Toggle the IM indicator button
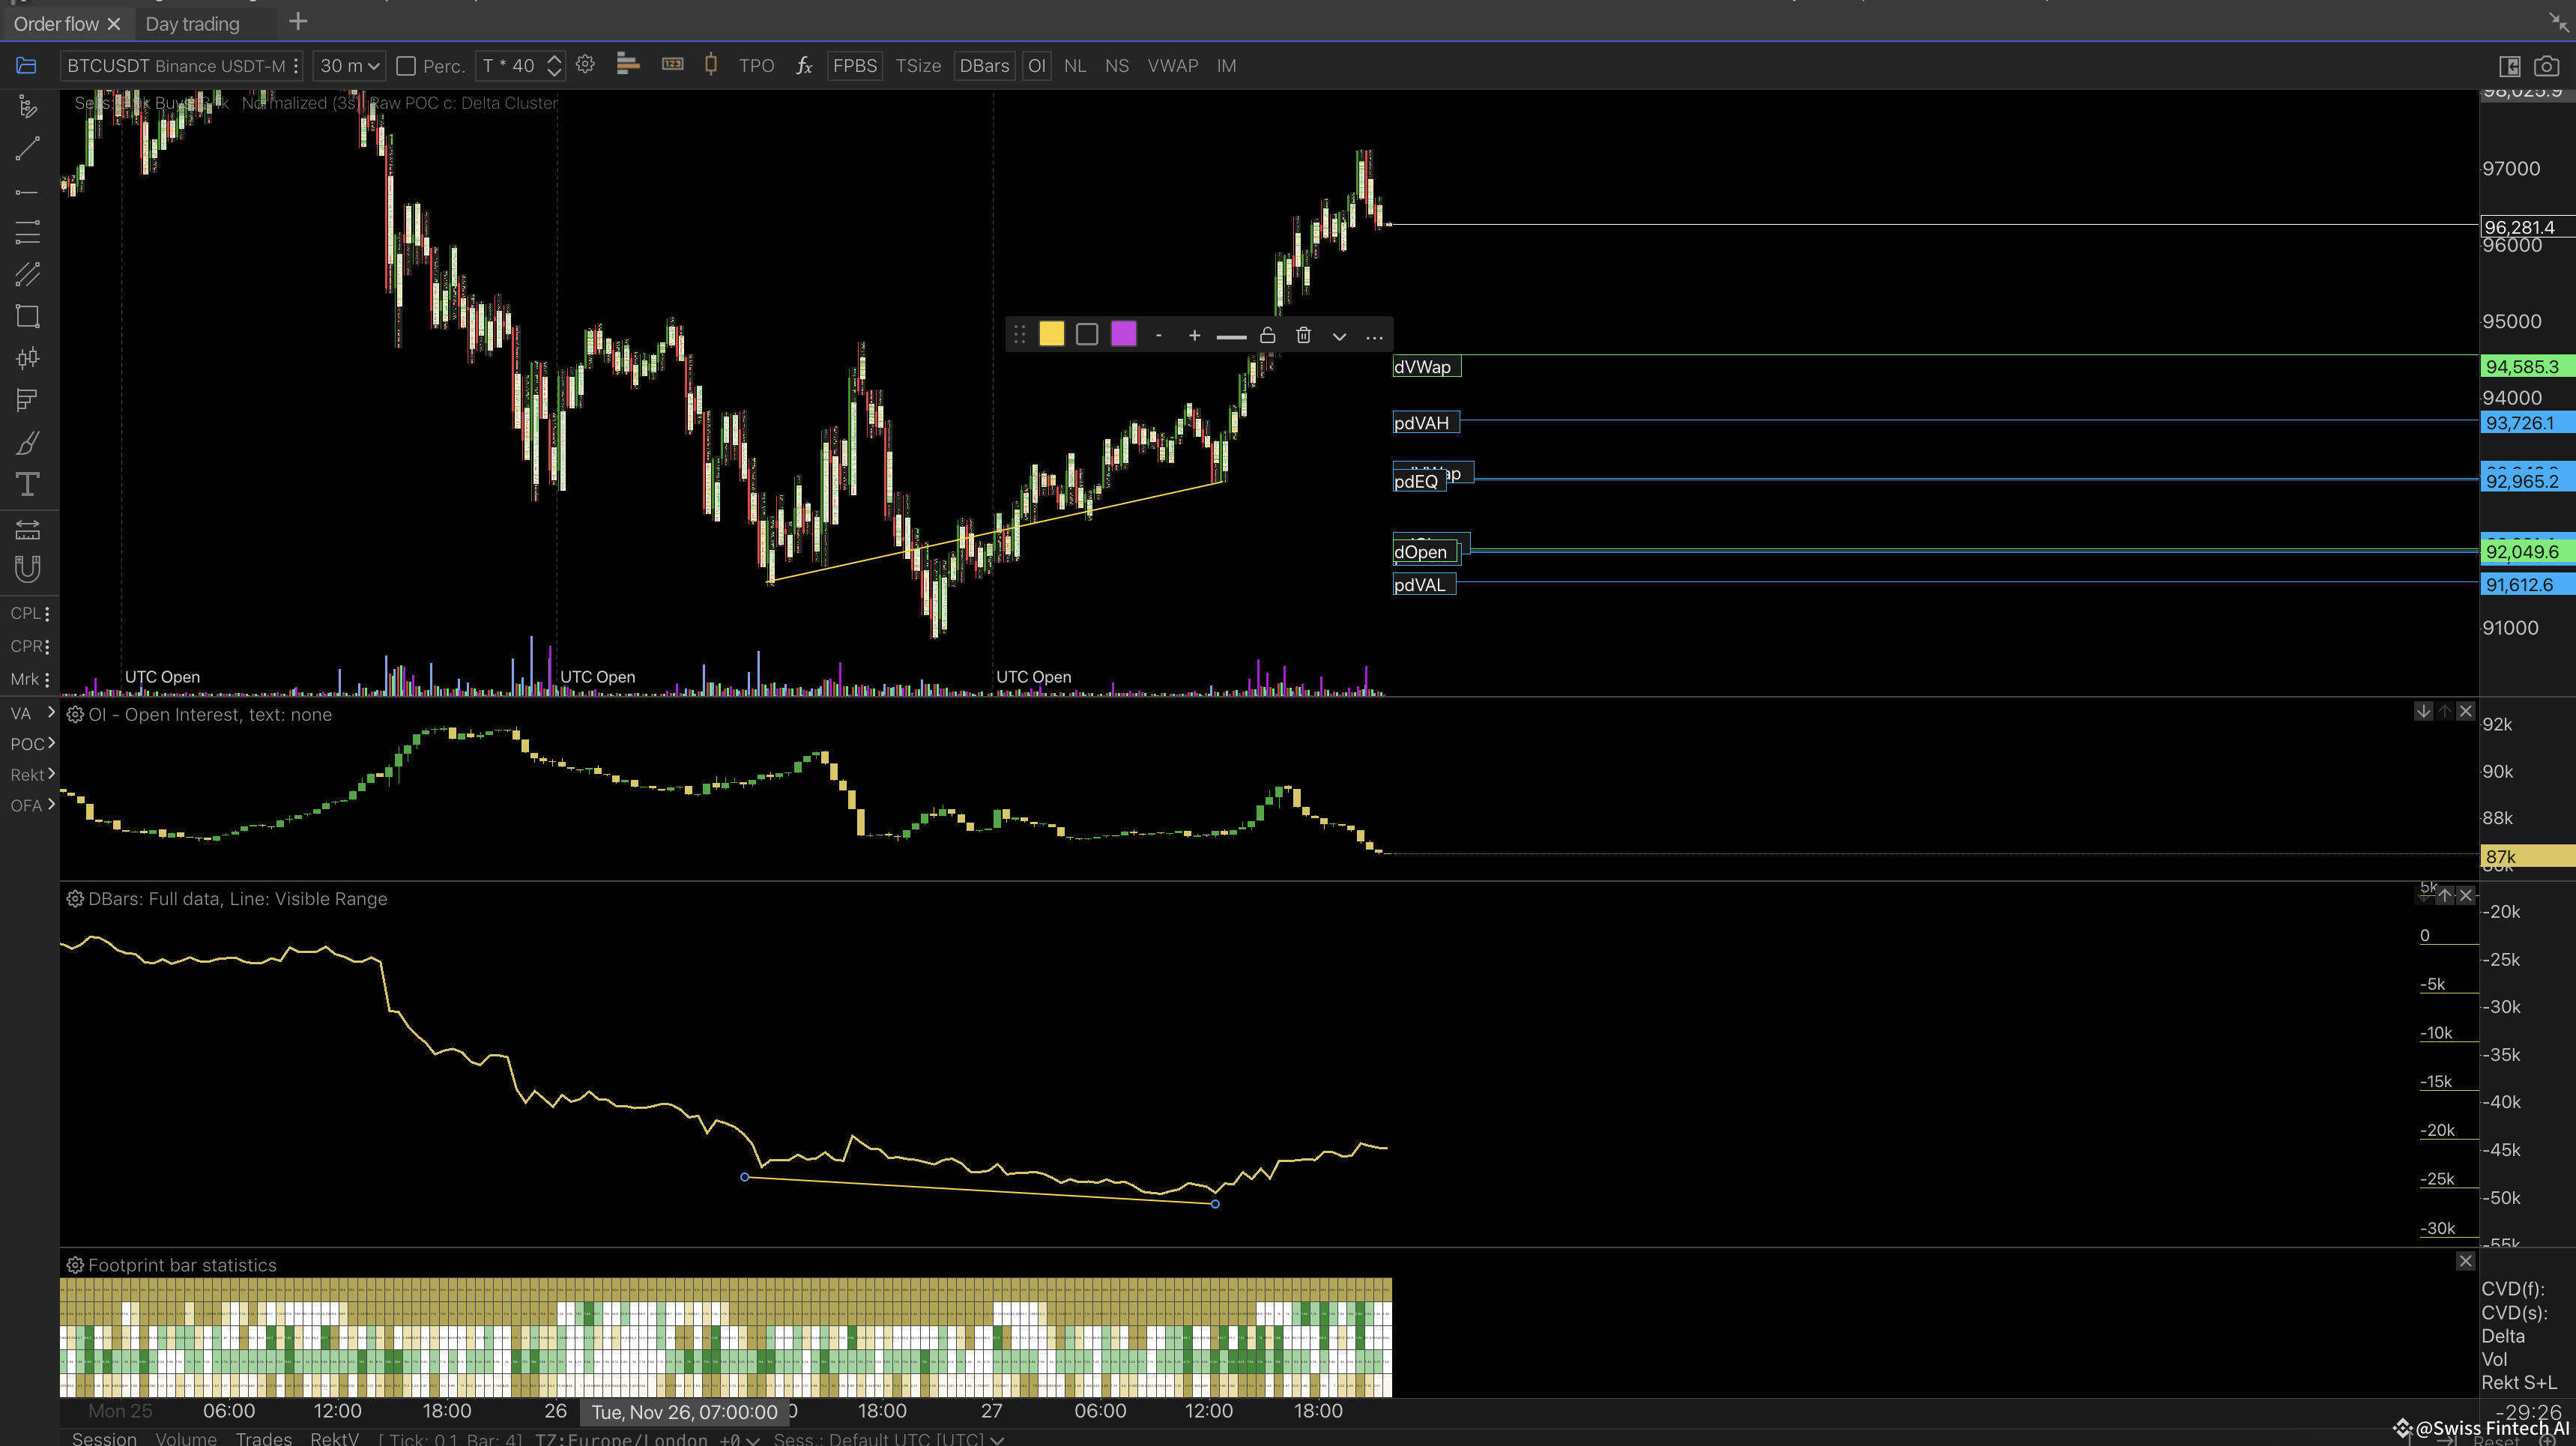This screenshot has width=2576, height=1446. click(1226, 66)
